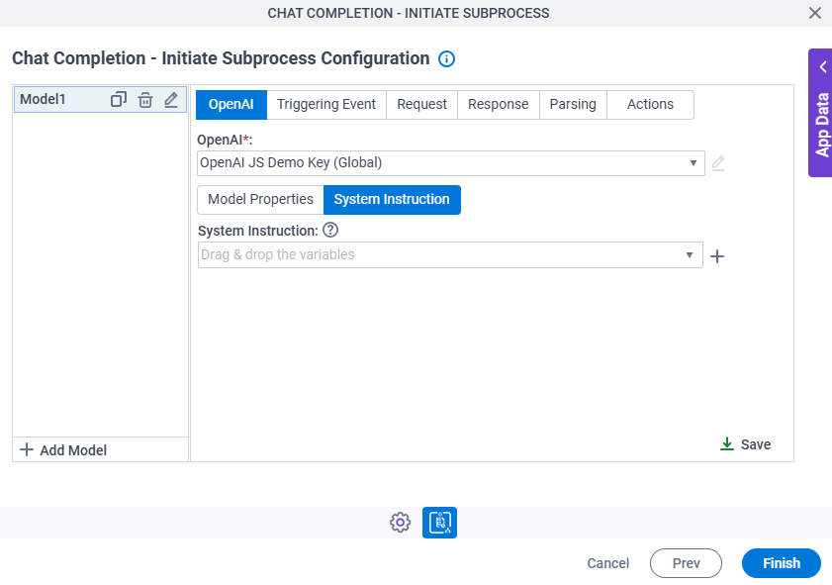Copy Model1 with the duplicate icon
The image size is (832, 585).
pos(119,99)
